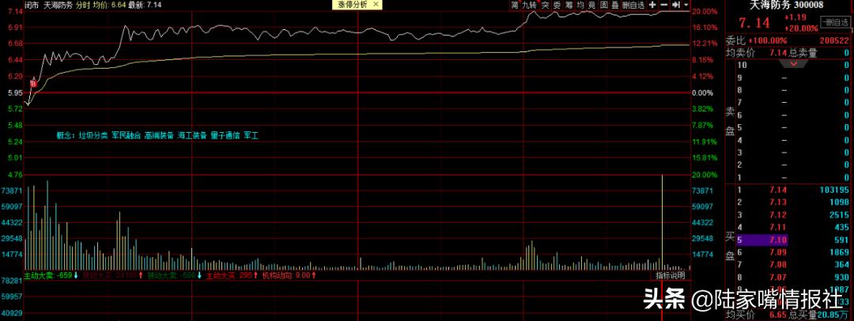
Task: Click 删自选 in the chart toolbar
Action: [633, 5]
